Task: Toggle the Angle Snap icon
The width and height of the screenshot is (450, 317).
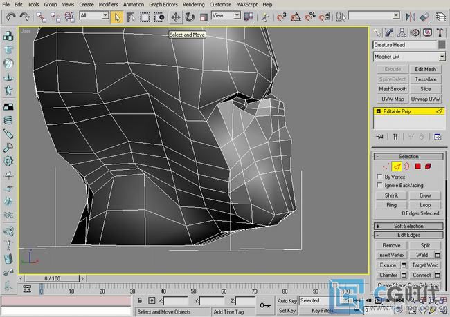Action: coord(296,17)
